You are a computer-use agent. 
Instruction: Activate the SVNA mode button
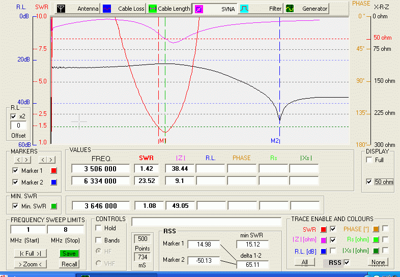coord(215,9)
